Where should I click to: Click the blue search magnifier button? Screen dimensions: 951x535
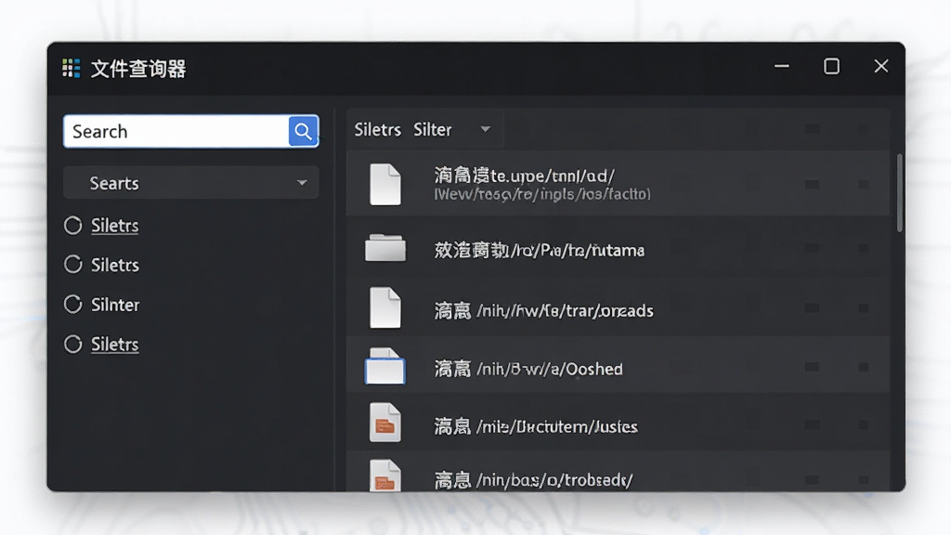click(x=304, y=131)
